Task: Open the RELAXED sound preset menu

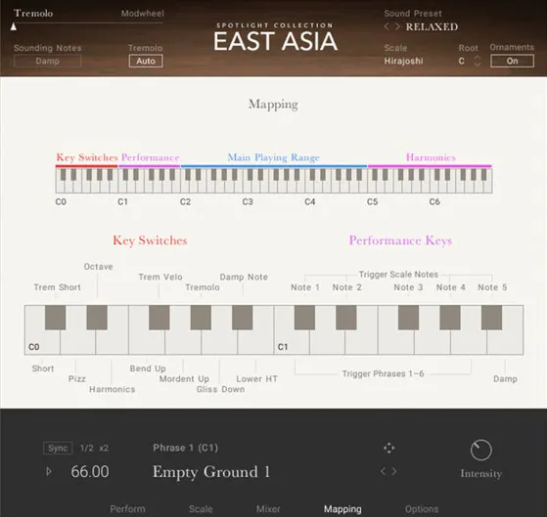Action: 432,26
